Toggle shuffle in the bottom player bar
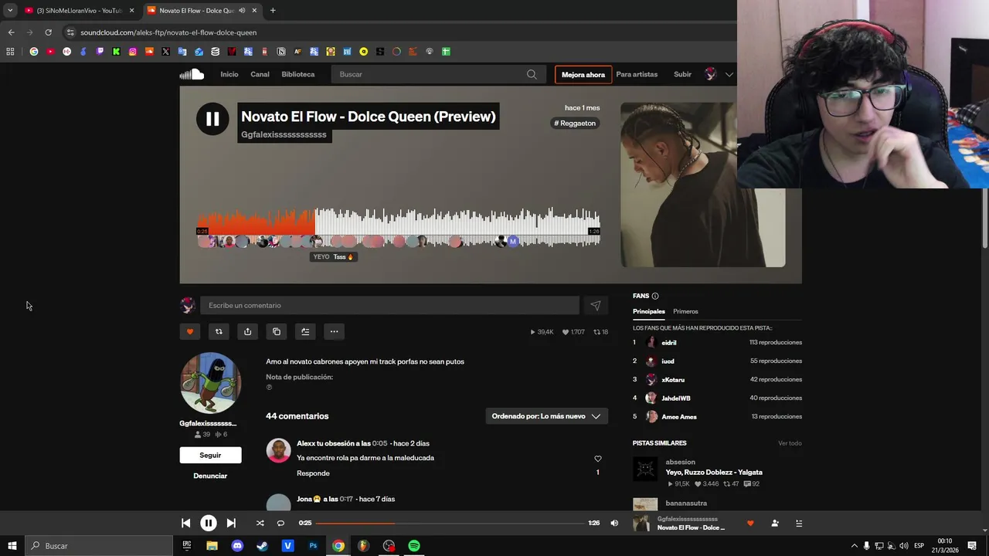Image resolution: width=989 pixels, height=556 pixels. tap(260, 523)
